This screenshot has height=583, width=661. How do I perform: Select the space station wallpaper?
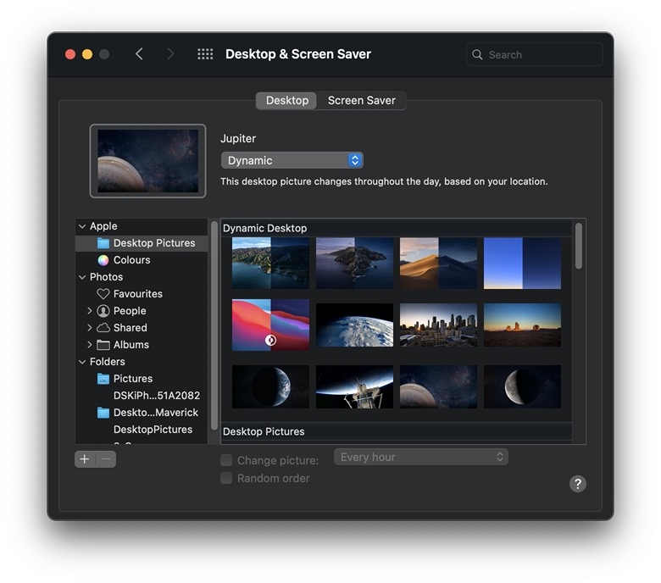[x=354, y=386]
